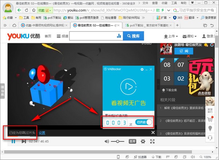Click the 登录 login link

point(208,36)
